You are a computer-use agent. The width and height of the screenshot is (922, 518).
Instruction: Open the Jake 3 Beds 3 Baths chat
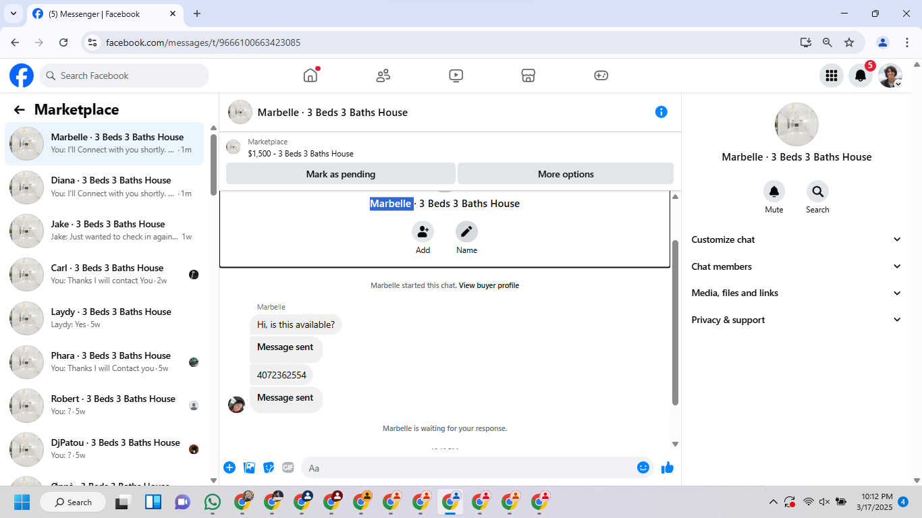(x=105, y=231)
